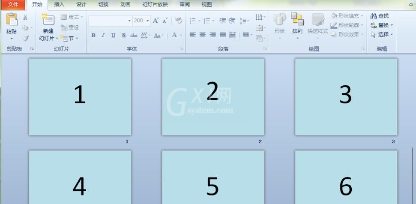Switch to the Slide Show (幻灯片放映) tab
The height and width of the screenshot is (204, 416).
click(x=155, y=5)
